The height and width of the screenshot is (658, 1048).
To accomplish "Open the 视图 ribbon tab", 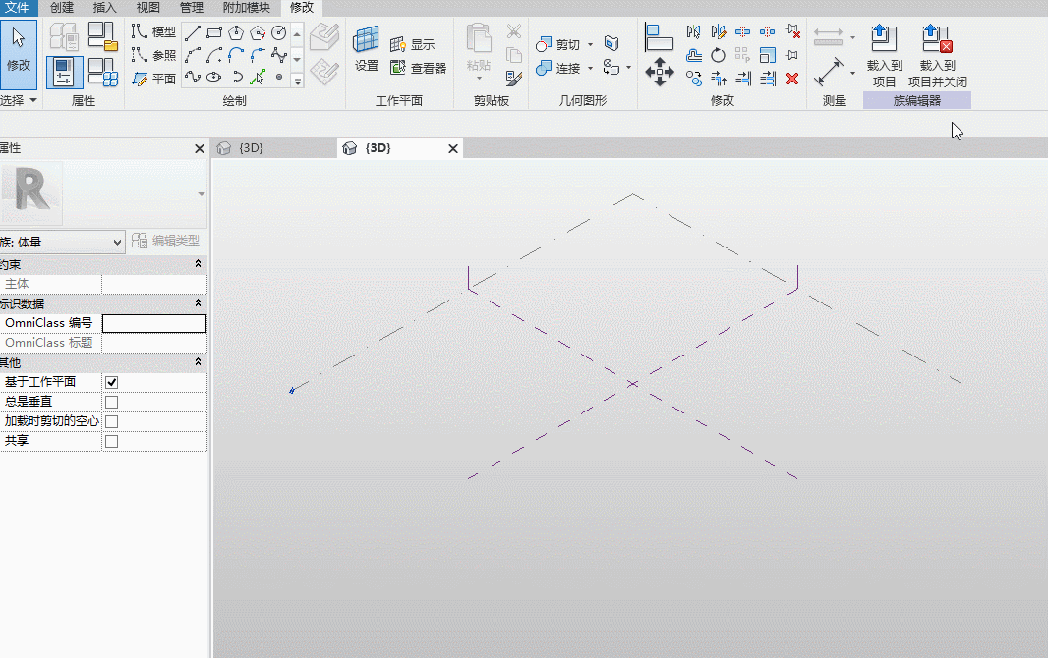I will coord(147,7).
